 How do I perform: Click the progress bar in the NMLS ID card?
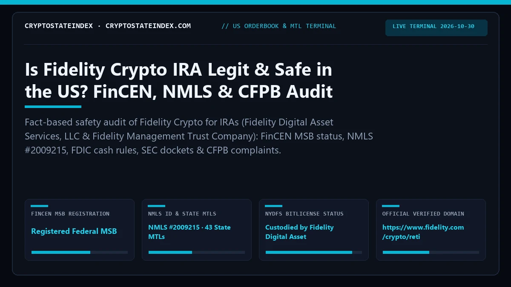(197, 252)
